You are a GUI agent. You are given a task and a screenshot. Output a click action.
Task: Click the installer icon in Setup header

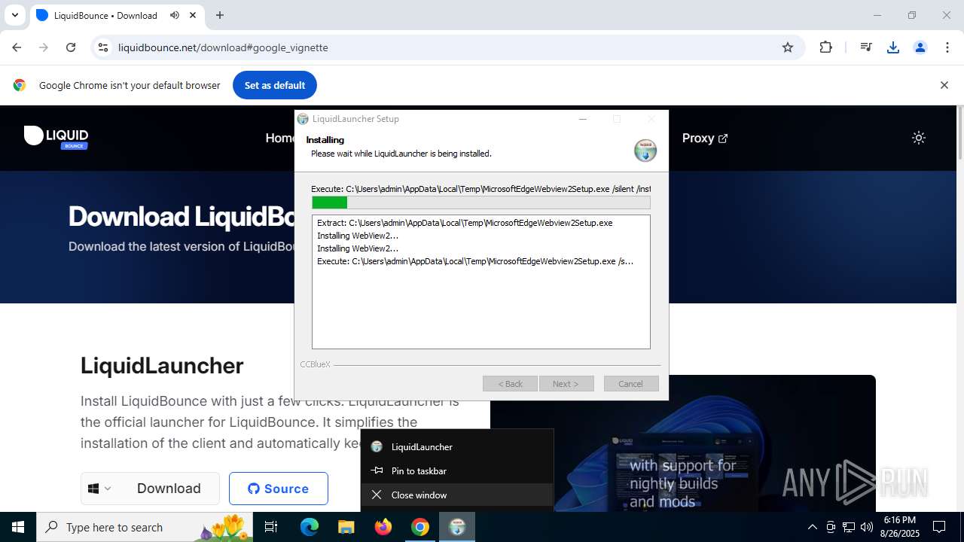tap(645, 151)
